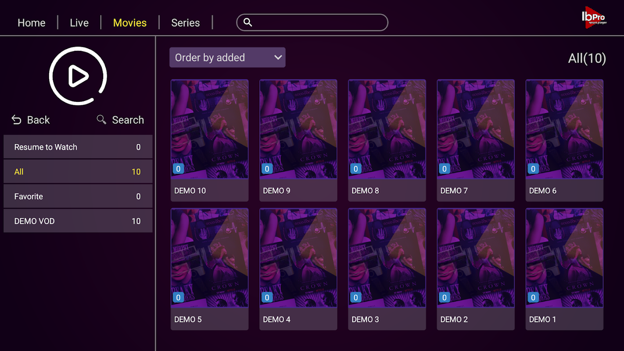Open the DEMO 8 movie poster

click(387, 129)
